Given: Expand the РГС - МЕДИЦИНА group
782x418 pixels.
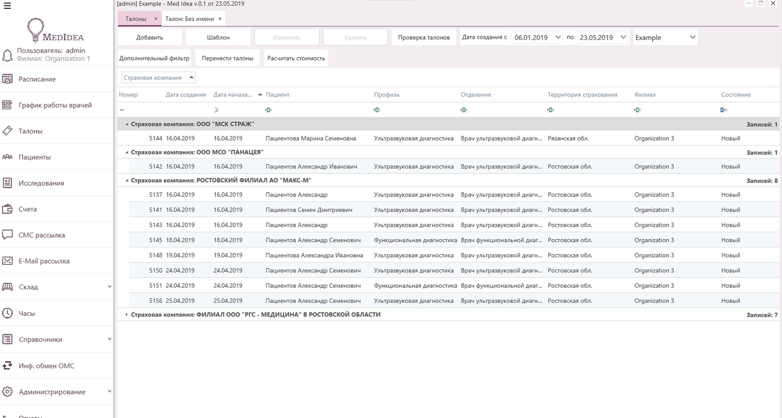Looking at the screenshot, I should coord(127,315).
